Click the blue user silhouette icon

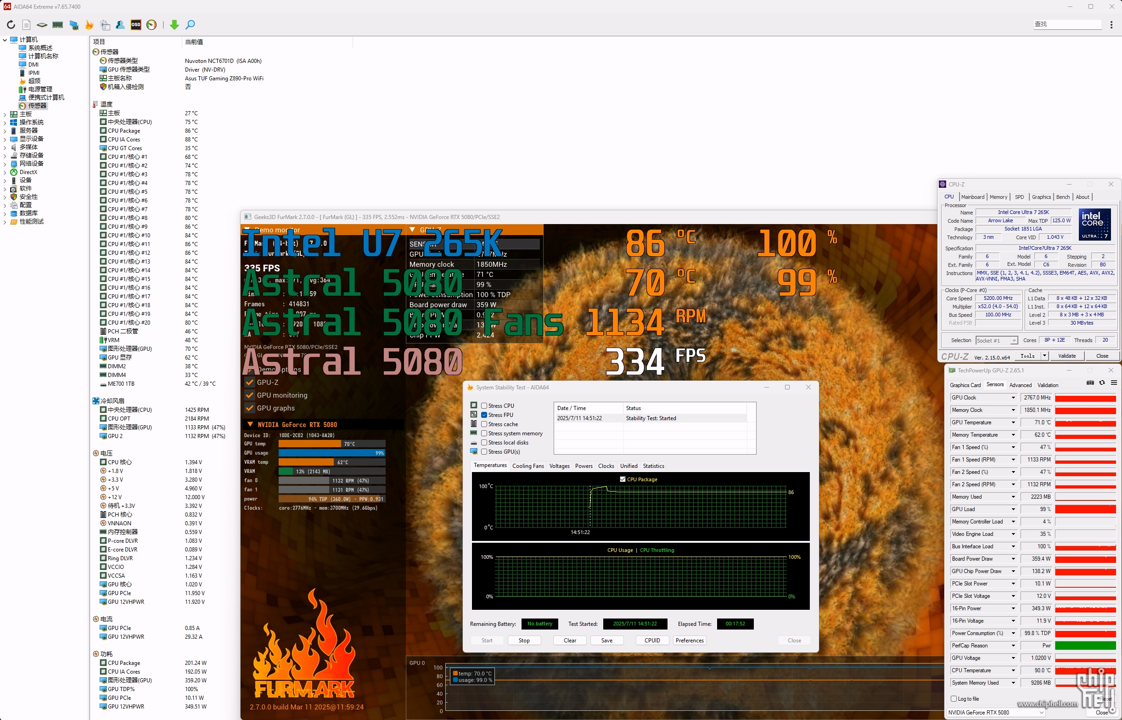pyautogui.click(x=120, y=25)
